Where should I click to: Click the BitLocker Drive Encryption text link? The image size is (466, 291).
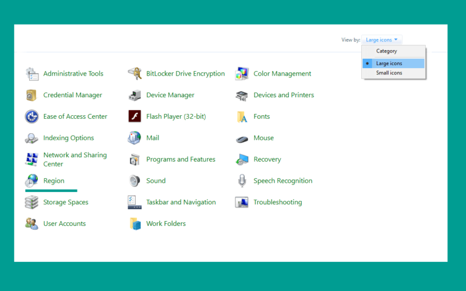185,74
